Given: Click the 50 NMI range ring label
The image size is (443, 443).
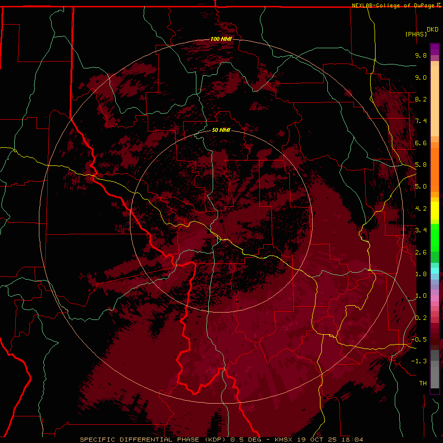Looking at the screenshot, I should coord(221,130).
